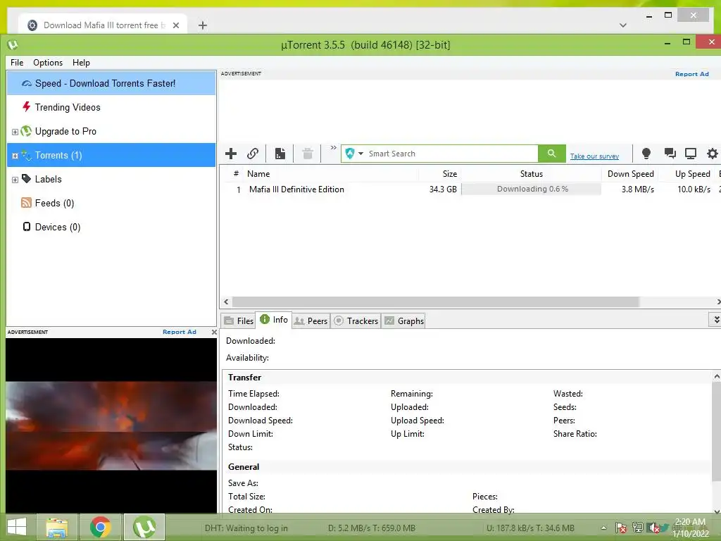Click horizontal scrollbar left arrow
Screen dimensions: 721x541
coord(226,301)
